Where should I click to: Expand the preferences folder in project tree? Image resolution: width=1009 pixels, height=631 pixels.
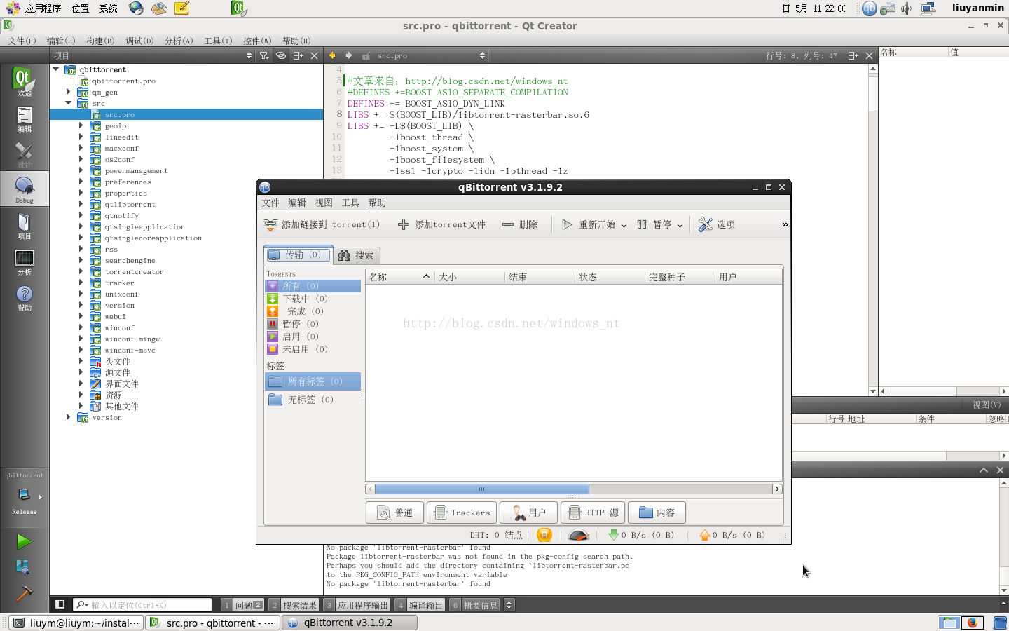click(x=81, y=182)
